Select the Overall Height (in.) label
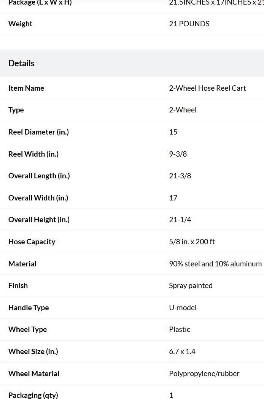Viewport: 264px width, 399px height. coord(39,220)
